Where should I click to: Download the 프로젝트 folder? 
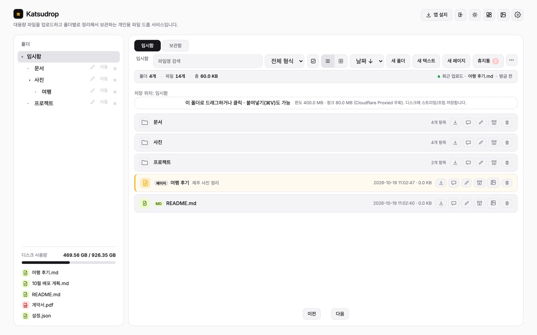point(455,163)
